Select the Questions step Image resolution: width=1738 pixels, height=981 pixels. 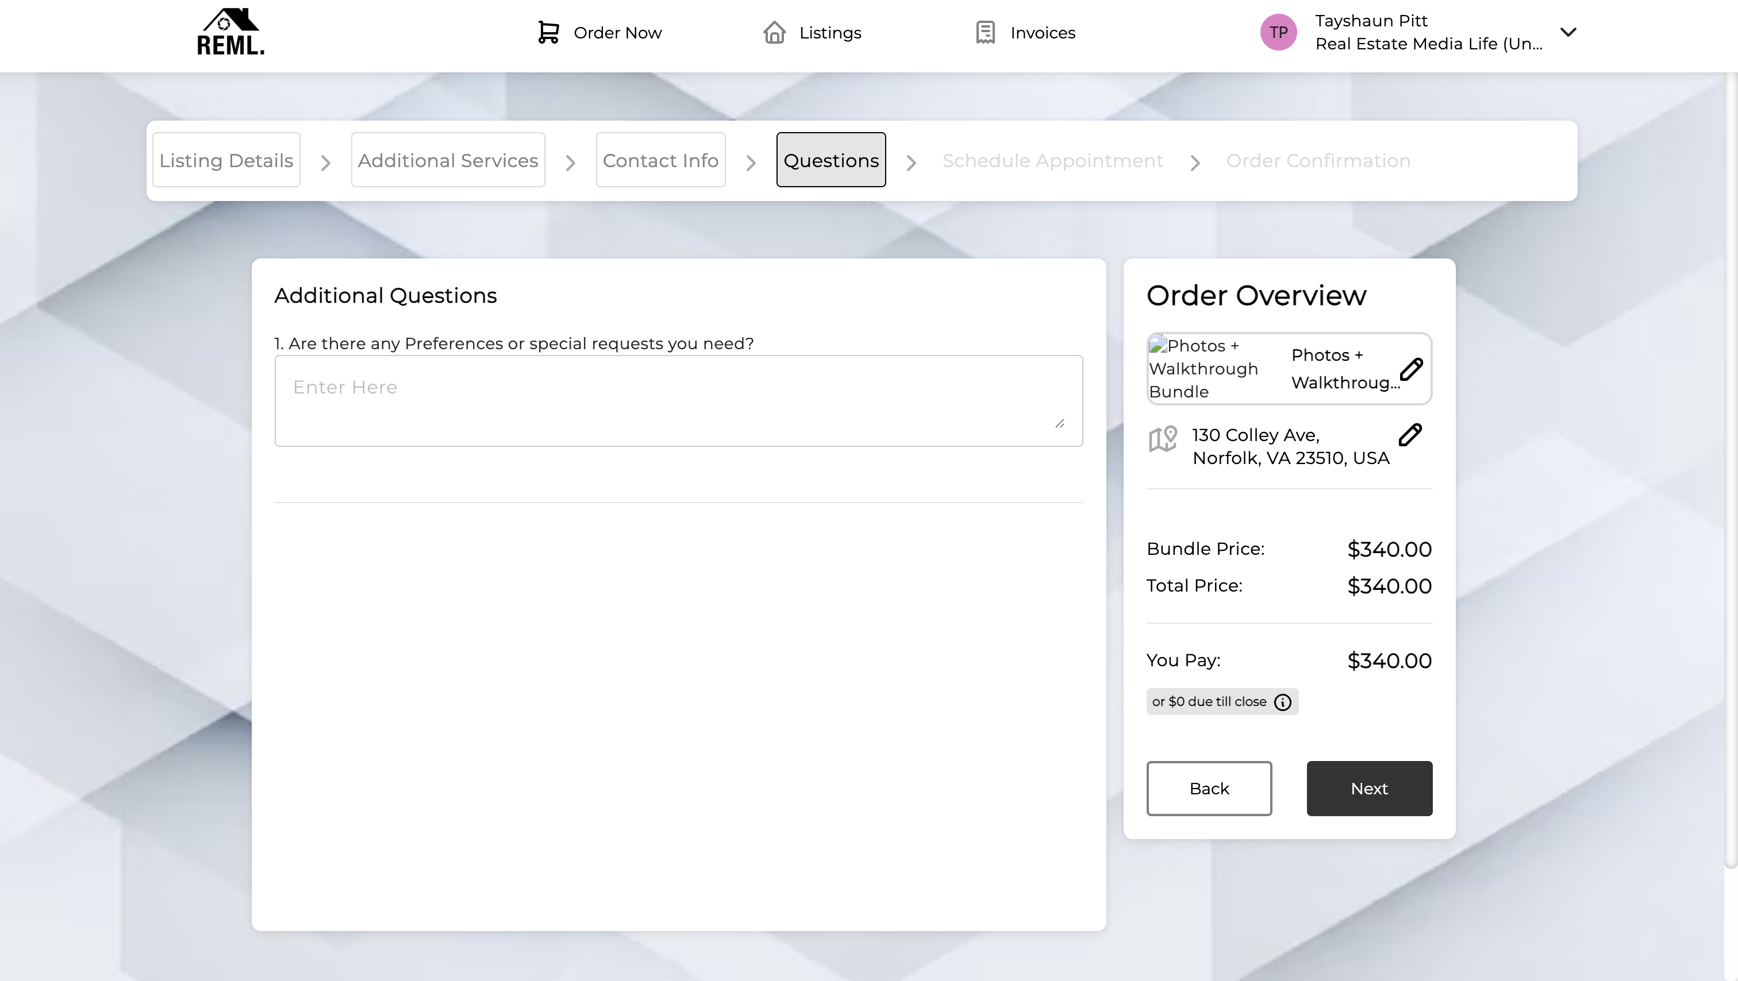[830, 160]
